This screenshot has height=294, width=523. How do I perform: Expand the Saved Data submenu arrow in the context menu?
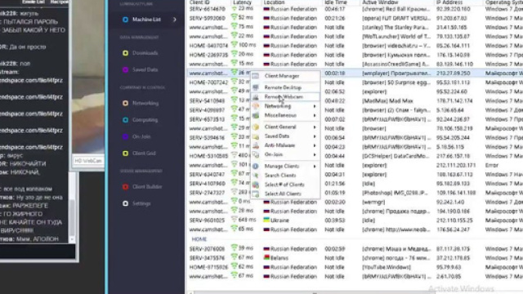pyautogui.click(x=315, y=136)
